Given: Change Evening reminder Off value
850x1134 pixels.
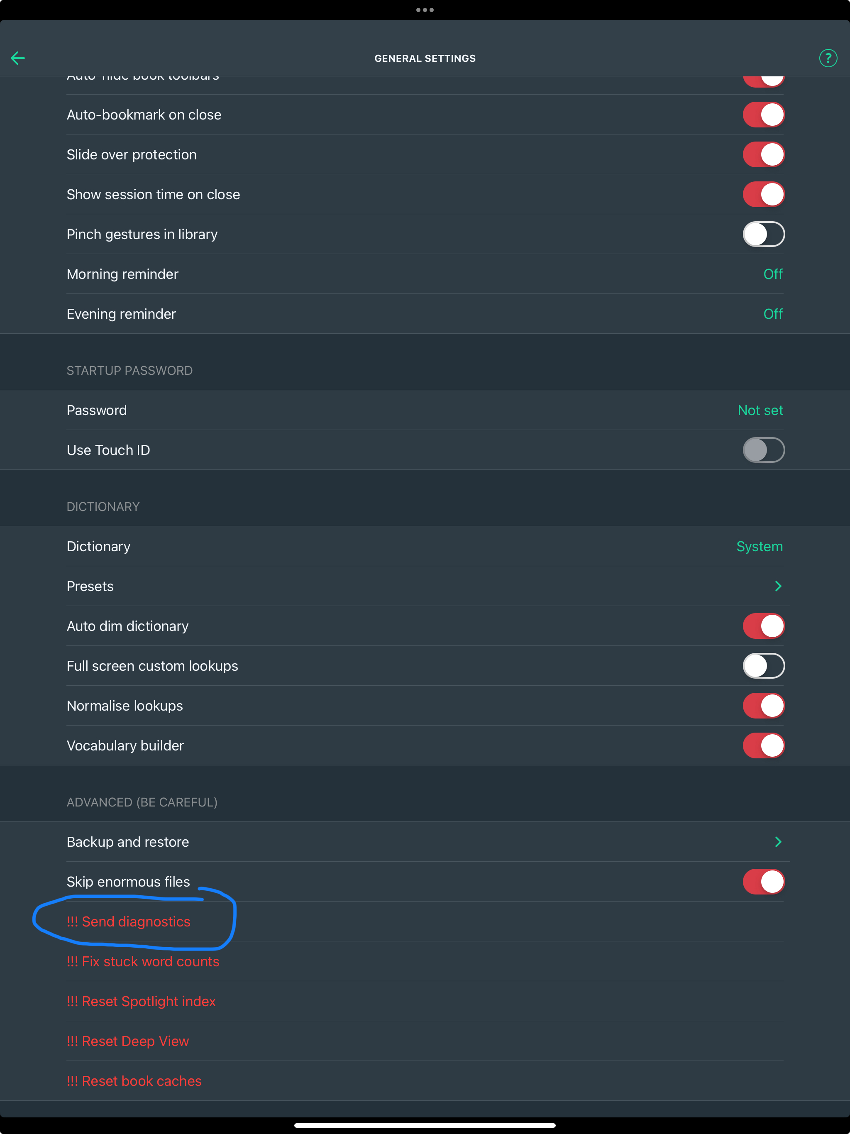Looking at the screenshot, I should [x=772, y=314].
